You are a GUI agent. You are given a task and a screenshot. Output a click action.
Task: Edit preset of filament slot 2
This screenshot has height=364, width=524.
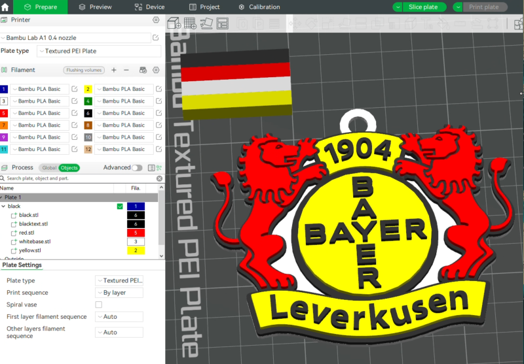coord(159,89)
